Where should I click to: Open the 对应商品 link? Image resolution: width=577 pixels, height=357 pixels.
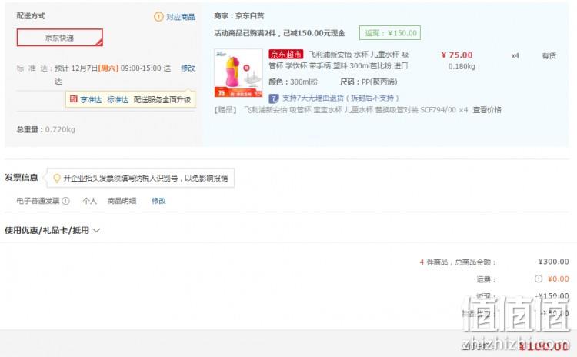pos(181,17)
